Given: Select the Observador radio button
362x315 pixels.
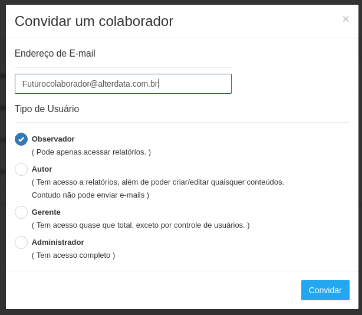Looking at the screenshot, I should (21, 139).
